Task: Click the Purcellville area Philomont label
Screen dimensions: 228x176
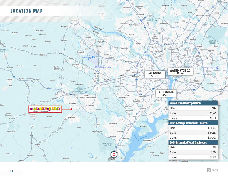Action: (x=42, y=35)
